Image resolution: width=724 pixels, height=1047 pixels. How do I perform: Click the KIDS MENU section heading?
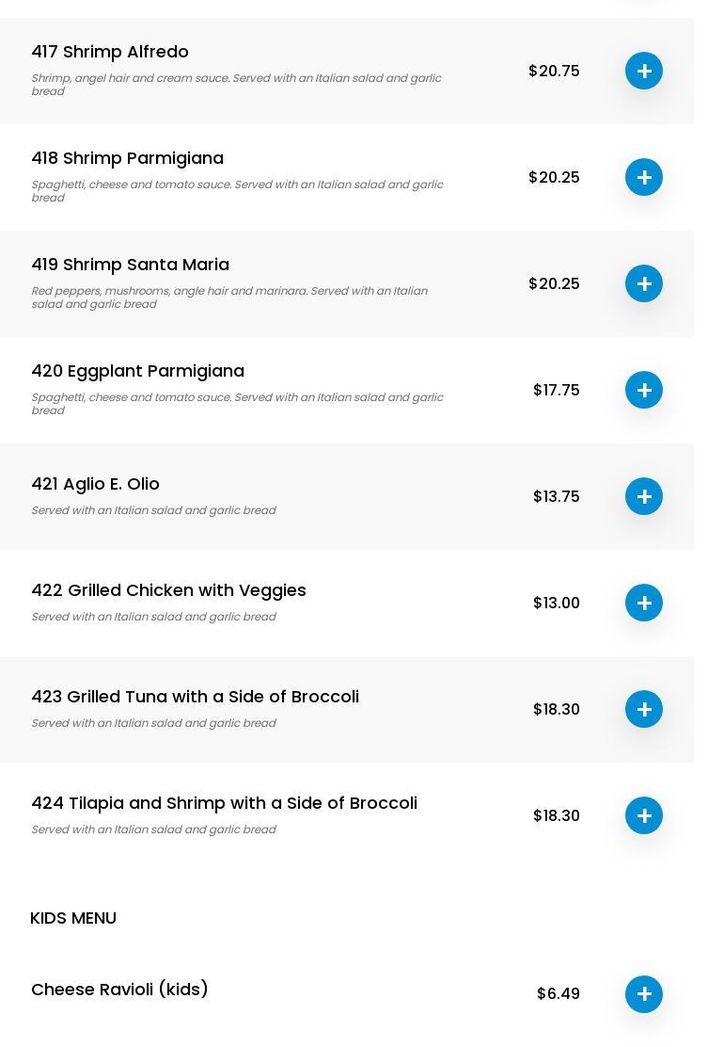[73, 918]
